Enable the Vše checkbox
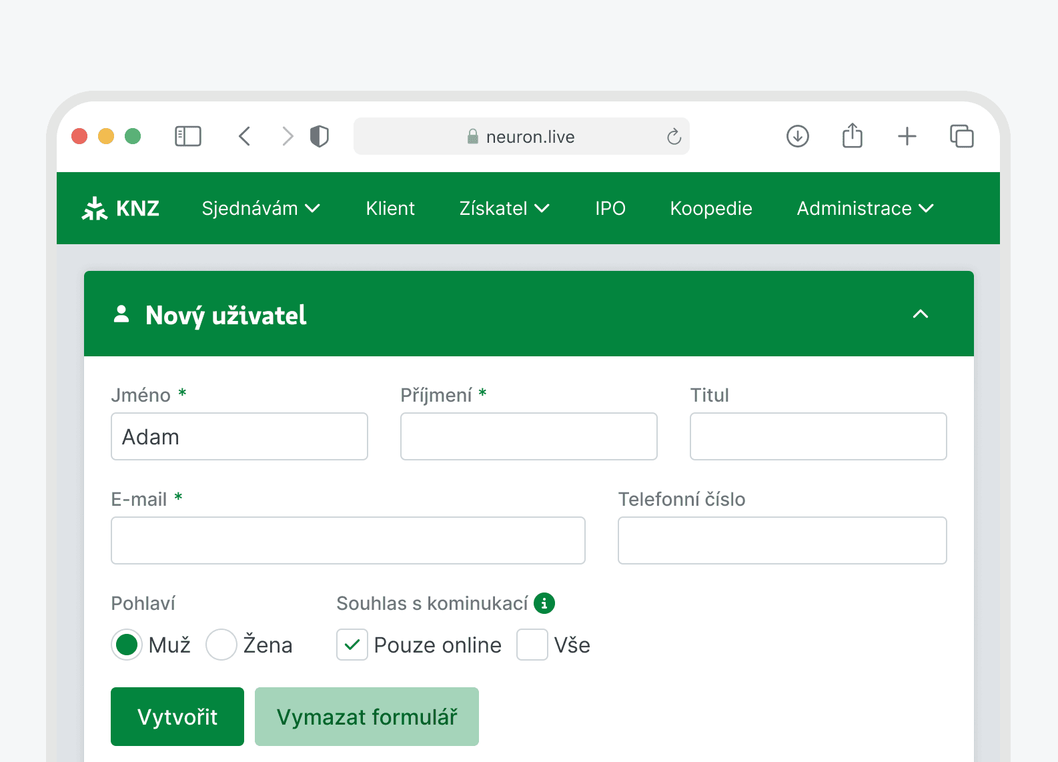Image resolution: width=1058 pixels, height=762 pixels. (532, 645)
